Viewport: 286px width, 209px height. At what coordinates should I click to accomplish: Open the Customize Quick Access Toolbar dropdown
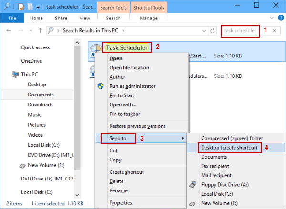38,7
